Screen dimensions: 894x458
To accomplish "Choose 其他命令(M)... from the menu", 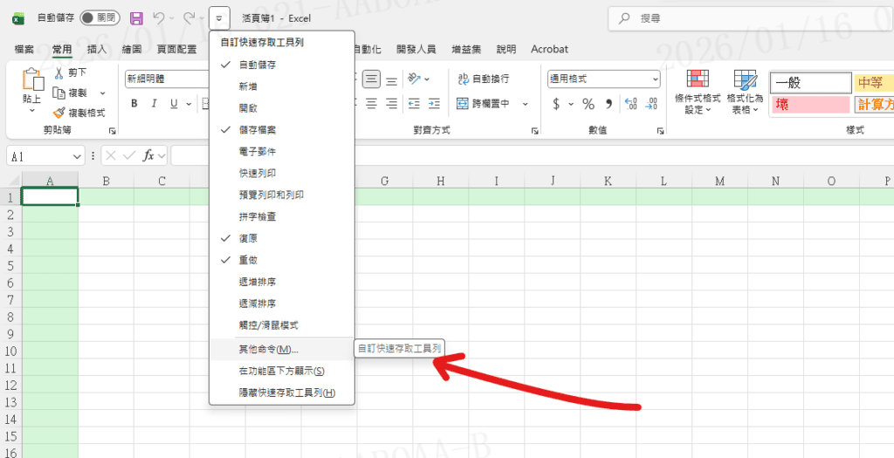I will pos(269,349).
